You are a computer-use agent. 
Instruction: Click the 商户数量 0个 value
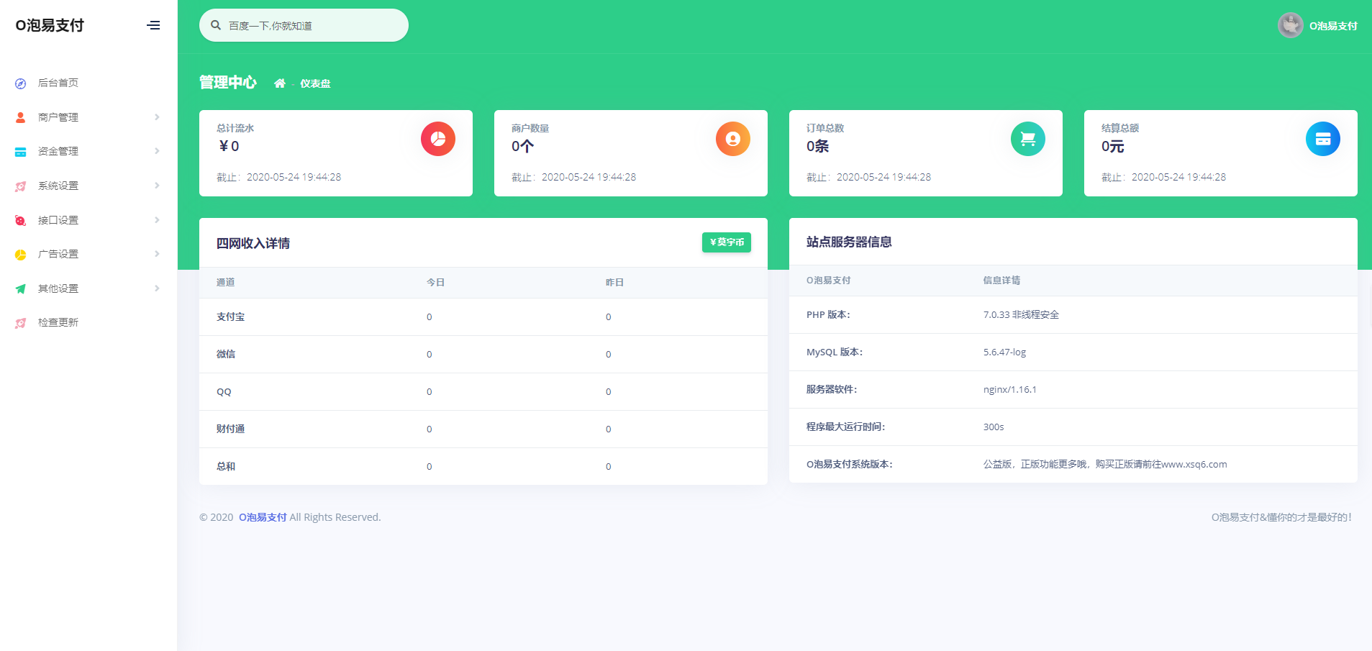click(523, 146)
